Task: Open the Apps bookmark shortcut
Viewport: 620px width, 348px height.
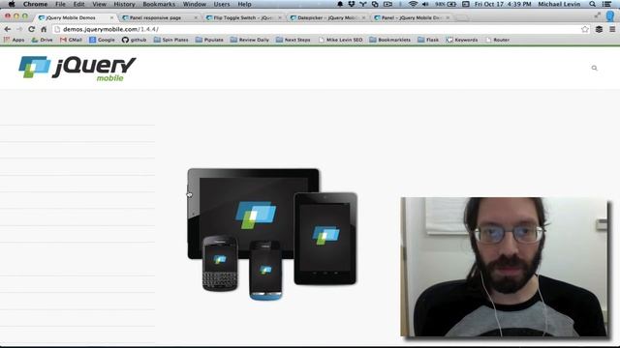Action: [15, 40]
